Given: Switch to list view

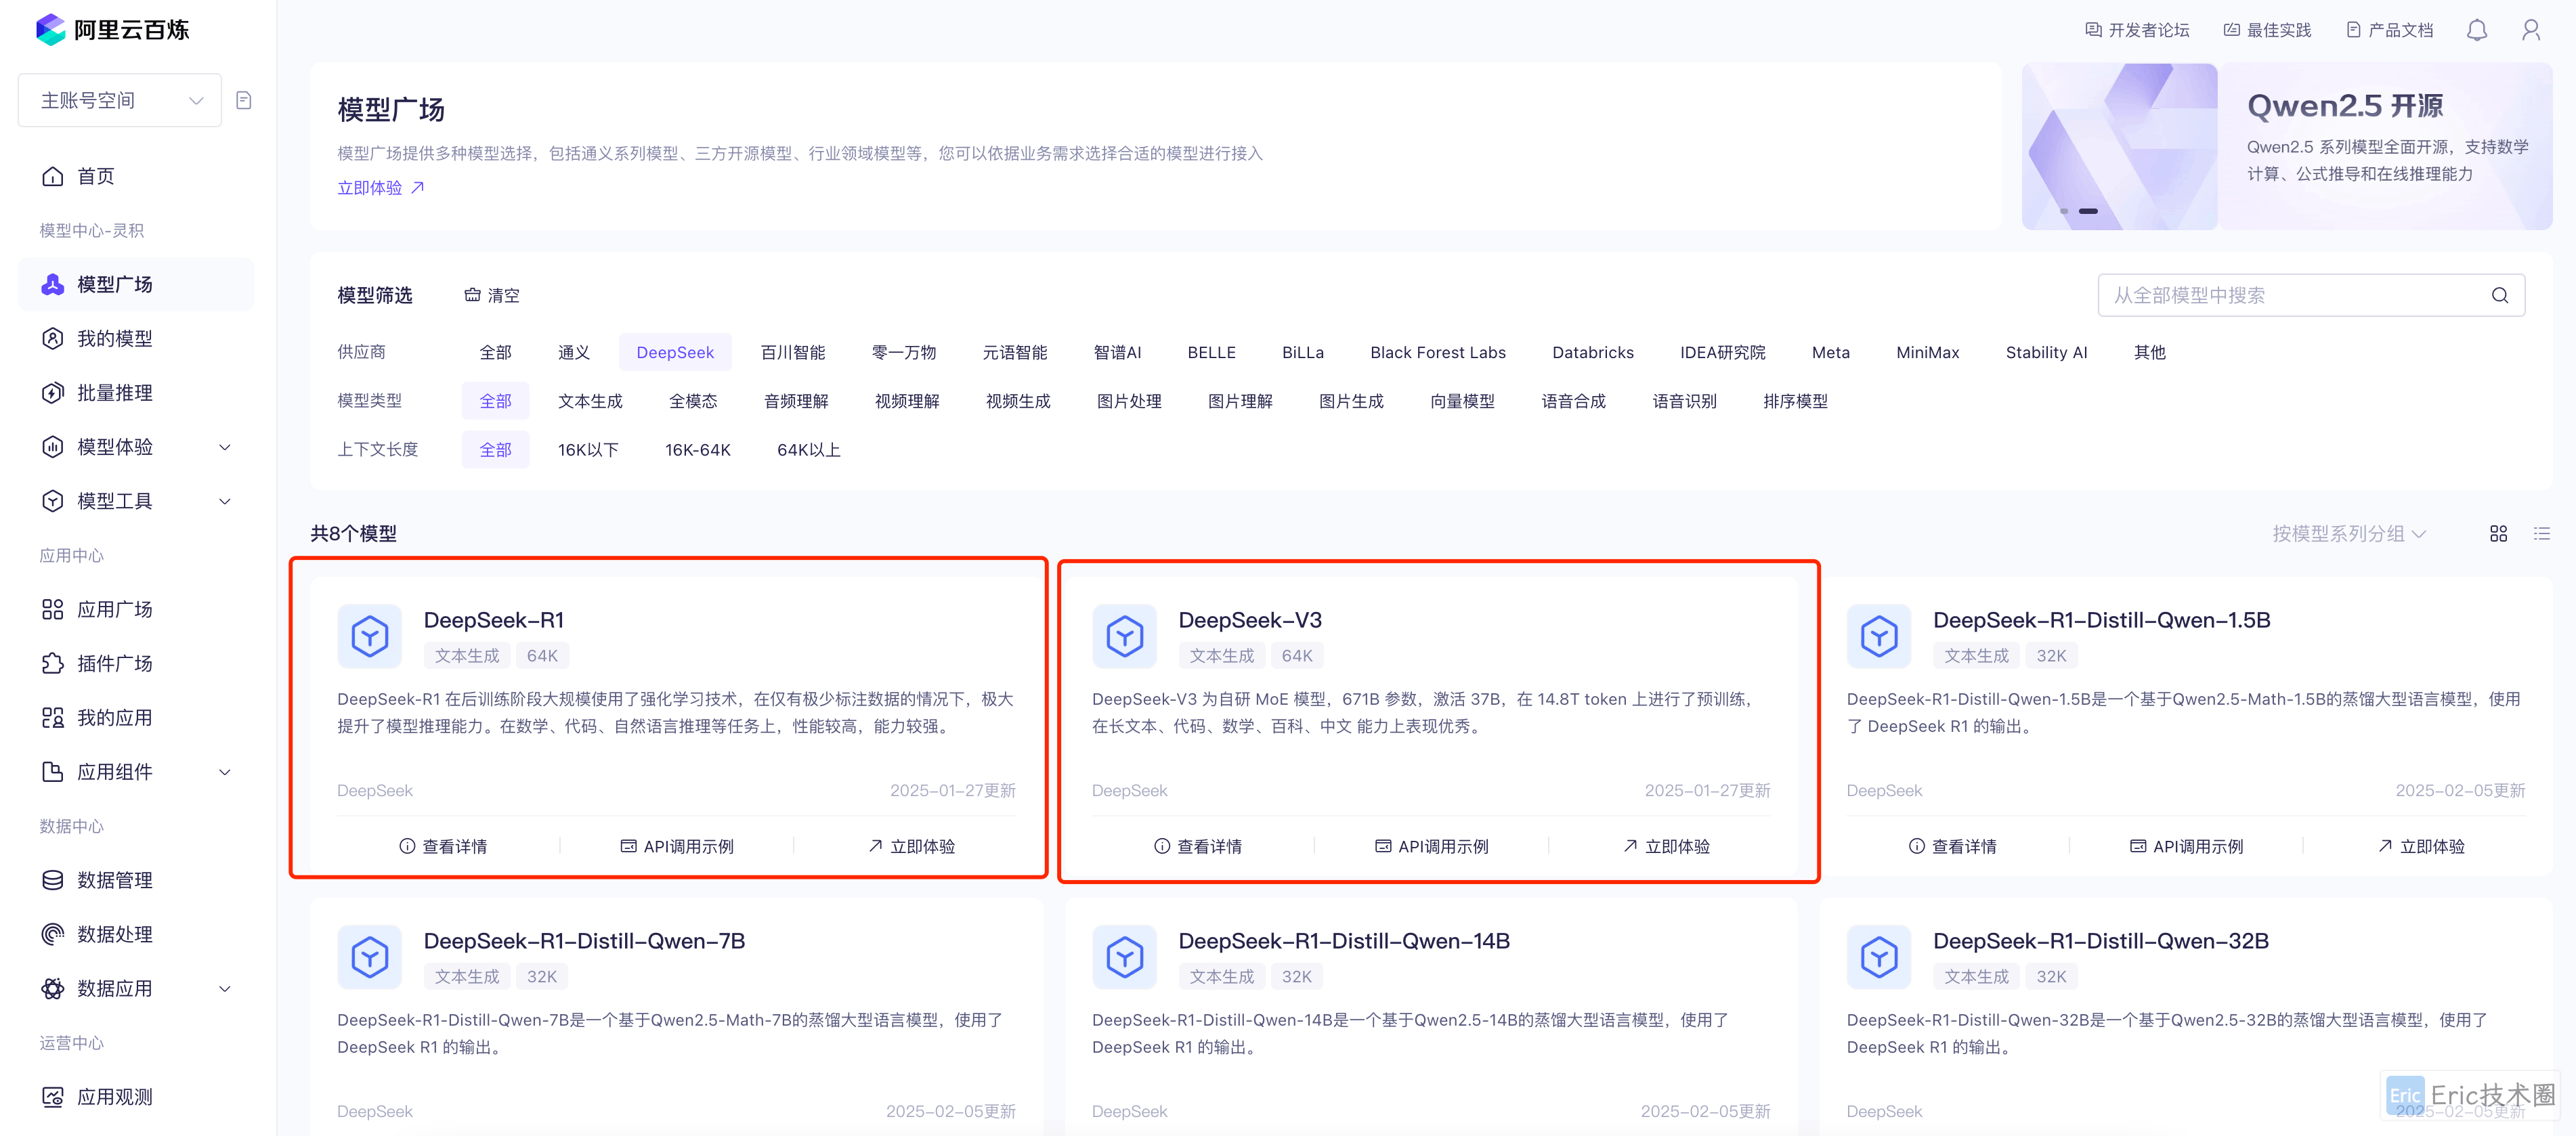Looking at the screenshot, I should (x=2541, y=534).
